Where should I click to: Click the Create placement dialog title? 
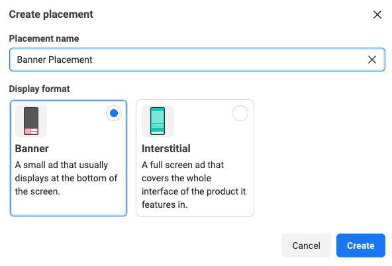coord(51,15)
